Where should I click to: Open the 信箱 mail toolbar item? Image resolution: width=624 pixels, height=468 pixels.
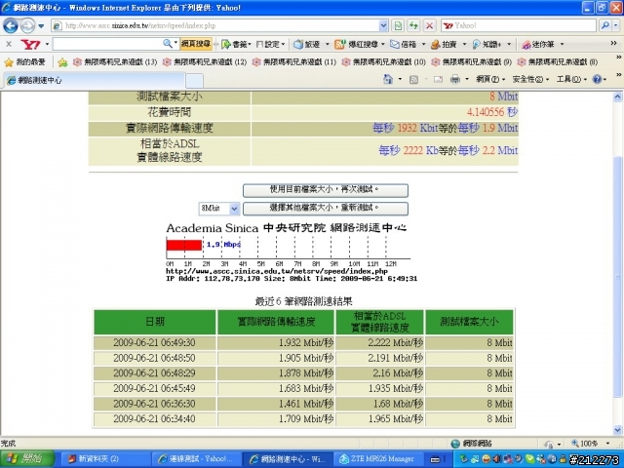(x=408, y=44)
